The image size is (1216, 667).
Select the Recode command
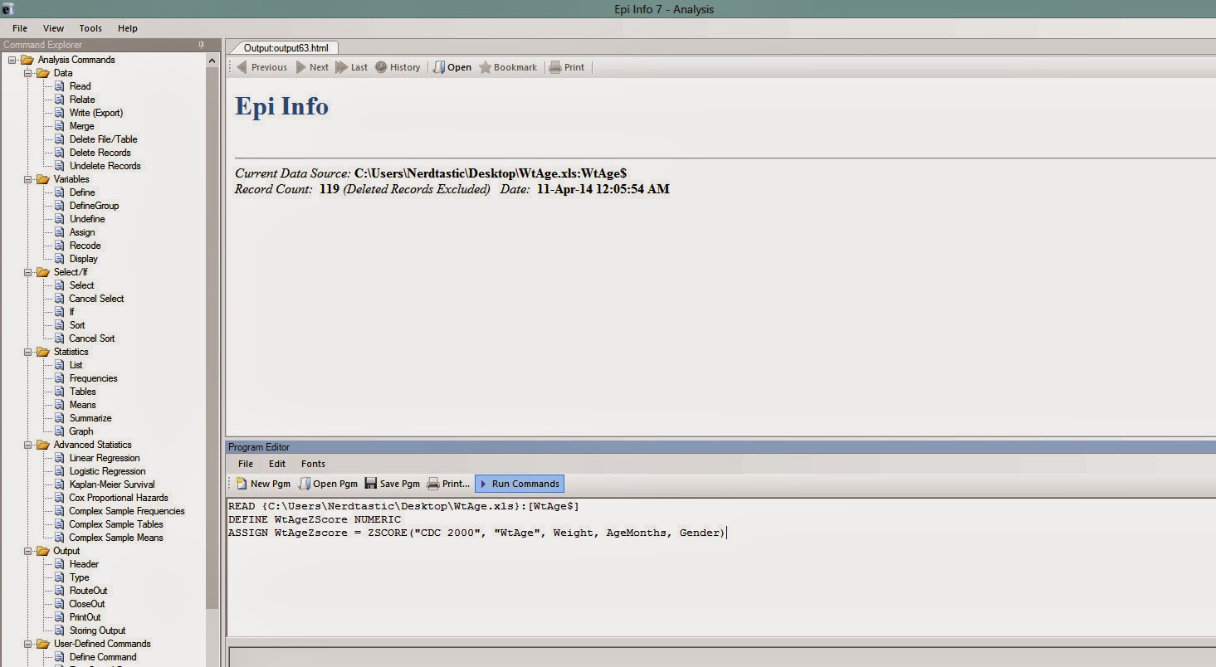pyautogui.click(x=85, y=246)
